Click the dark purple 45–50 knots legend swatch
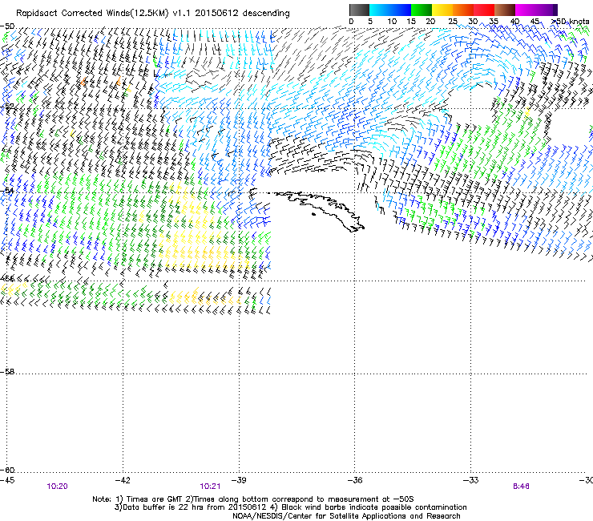 [x=547, y=10]
